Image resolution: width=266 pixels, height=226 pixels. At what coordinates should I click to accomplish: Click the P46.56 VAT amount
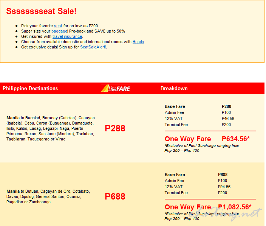point(228,118)
